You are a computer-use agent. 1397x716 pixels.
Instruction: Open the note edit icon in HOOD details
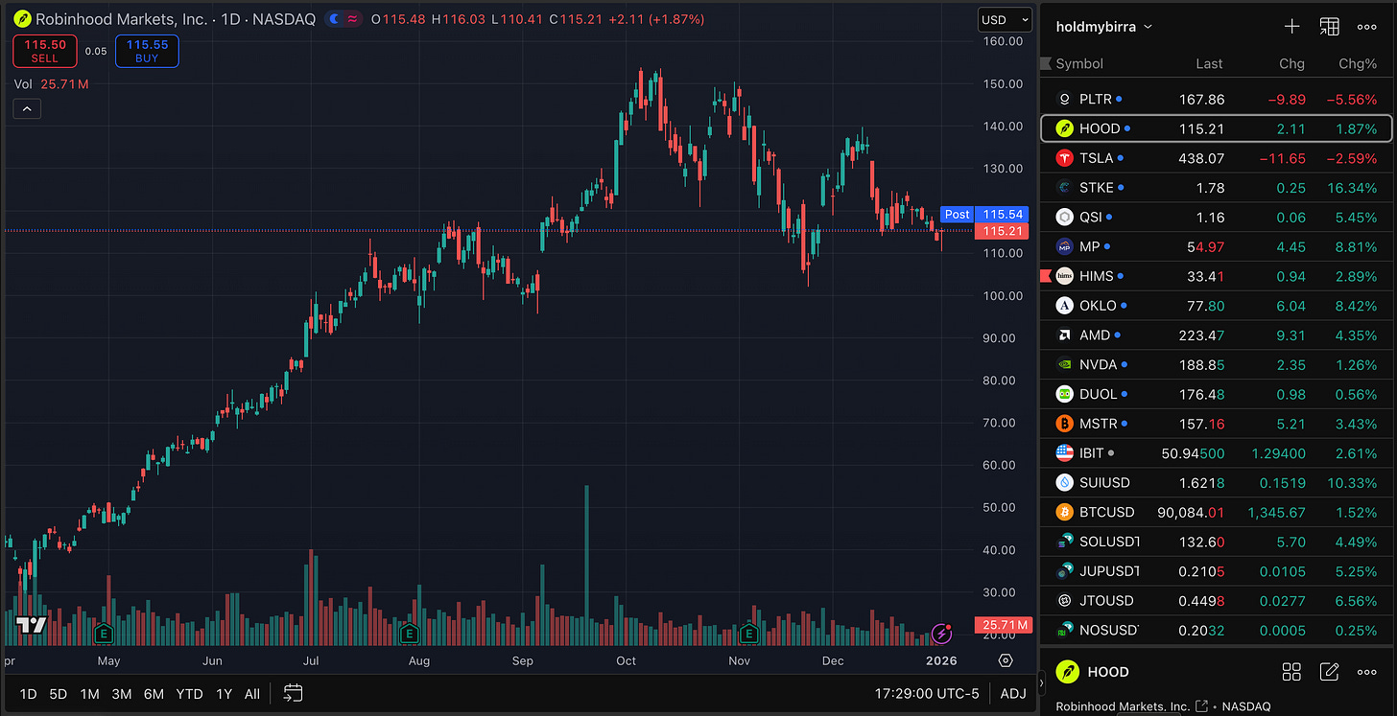(1329, 672)
